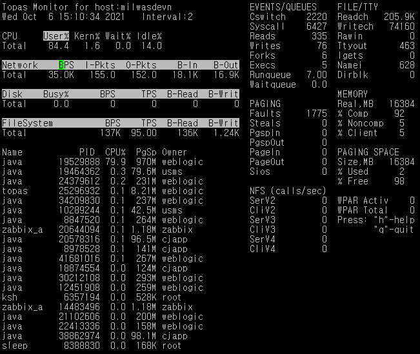Viewport: 420px width, 354px height.
Task: Click the timestamp 15:10:34
Action: pyautogui.click(x=79, y=17)
